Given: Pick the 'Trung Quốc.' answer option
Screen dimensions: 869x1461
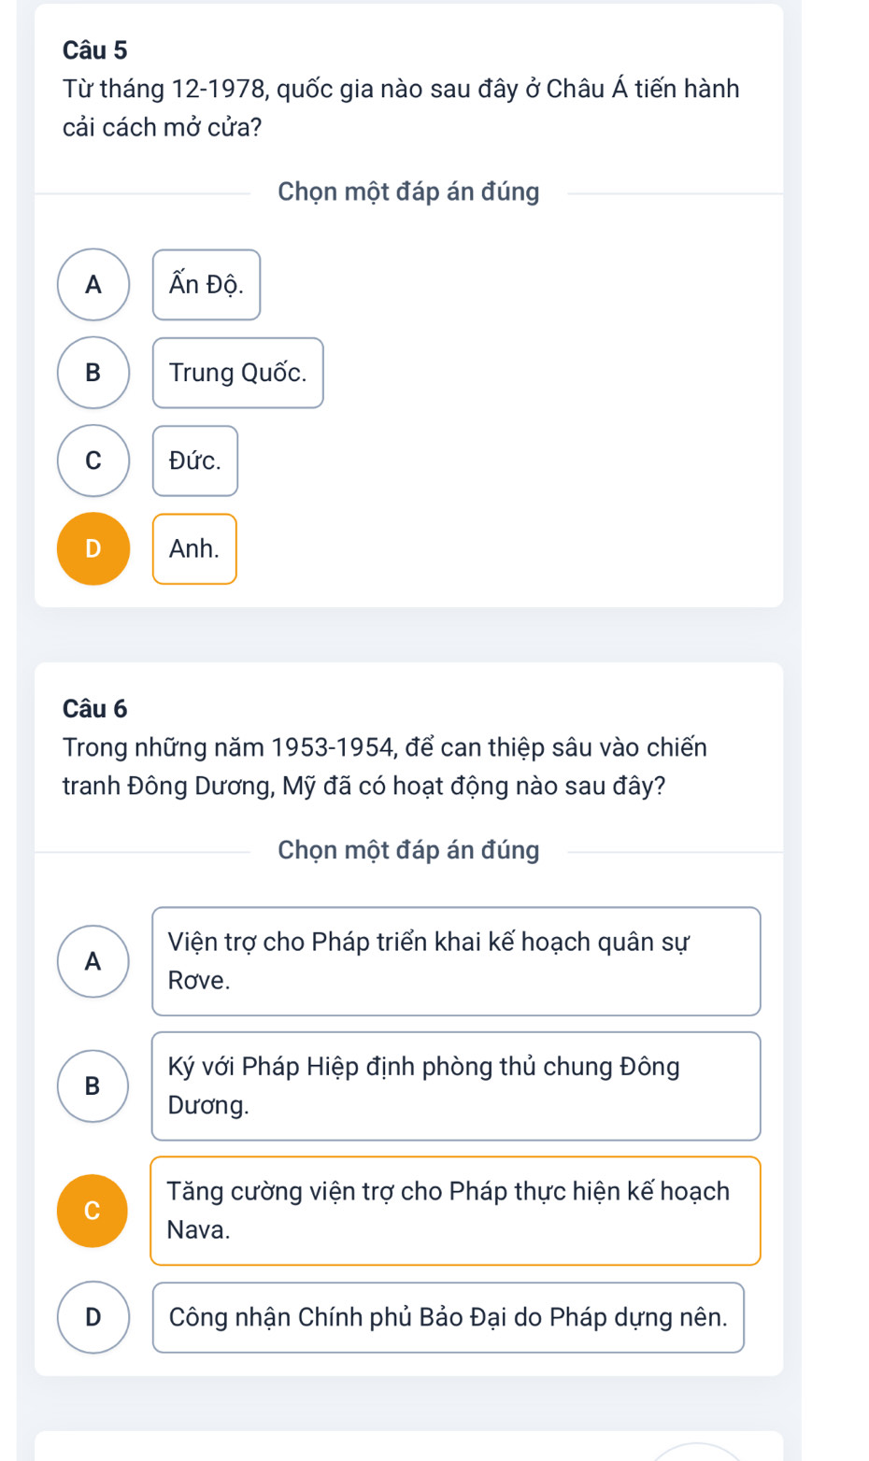Looking at the screenshot, I should 237,373.
